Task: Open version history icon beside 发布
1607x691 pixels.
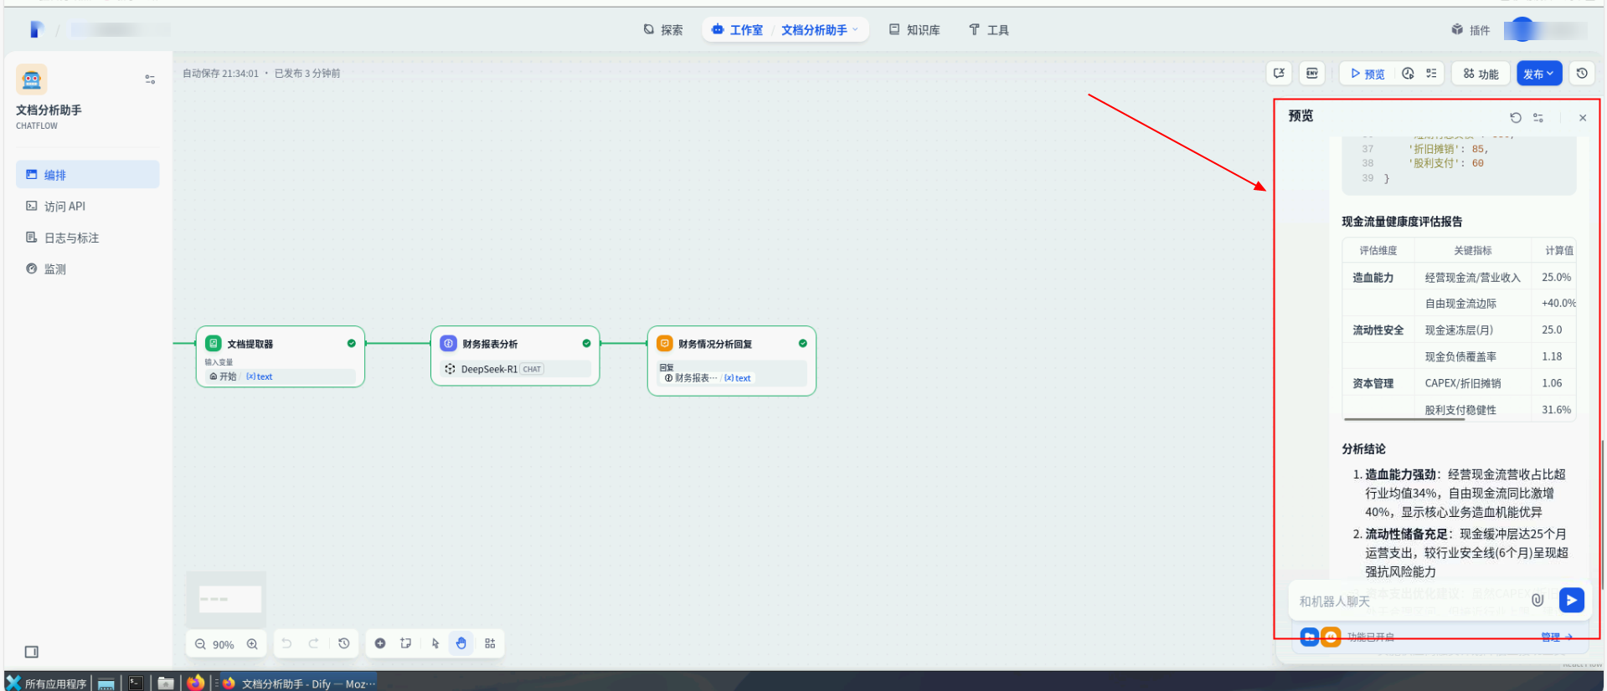Action: coord(1582,74)
